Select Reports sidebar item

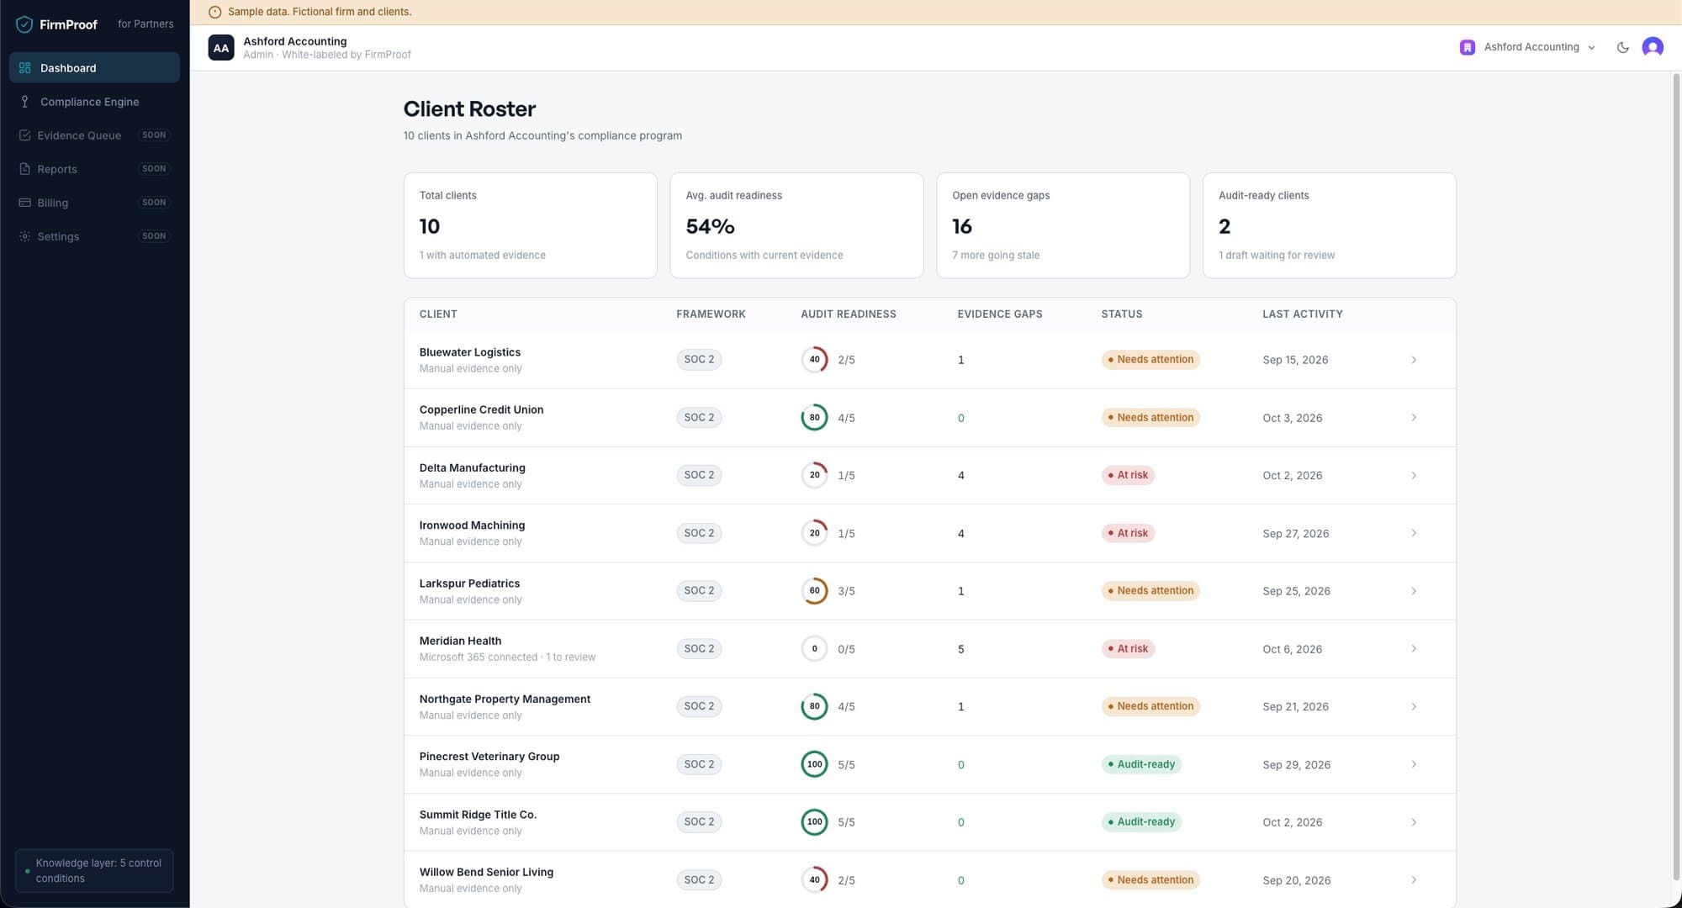pos(94,169)
